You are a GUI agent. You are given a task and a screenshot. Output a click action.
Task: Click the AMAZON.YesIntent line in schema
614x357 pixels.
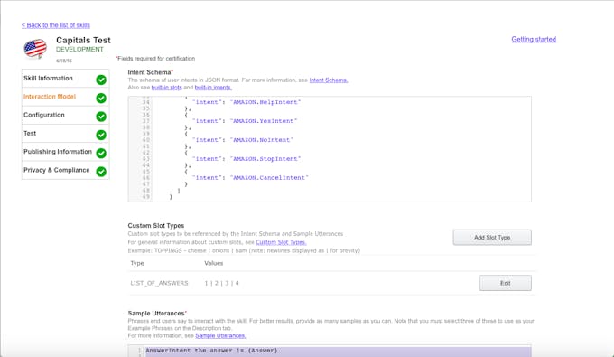tap(245, 121)
